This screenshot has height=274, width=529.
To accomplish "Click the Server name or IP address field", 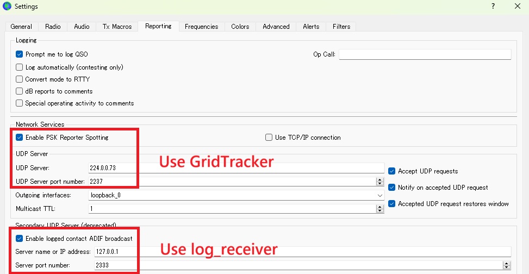I will pos(302,252).
